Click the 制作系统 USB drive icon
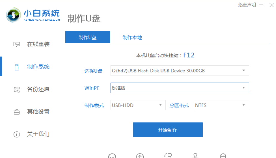This screenshot has width=276, height=158. pos(17,67)
